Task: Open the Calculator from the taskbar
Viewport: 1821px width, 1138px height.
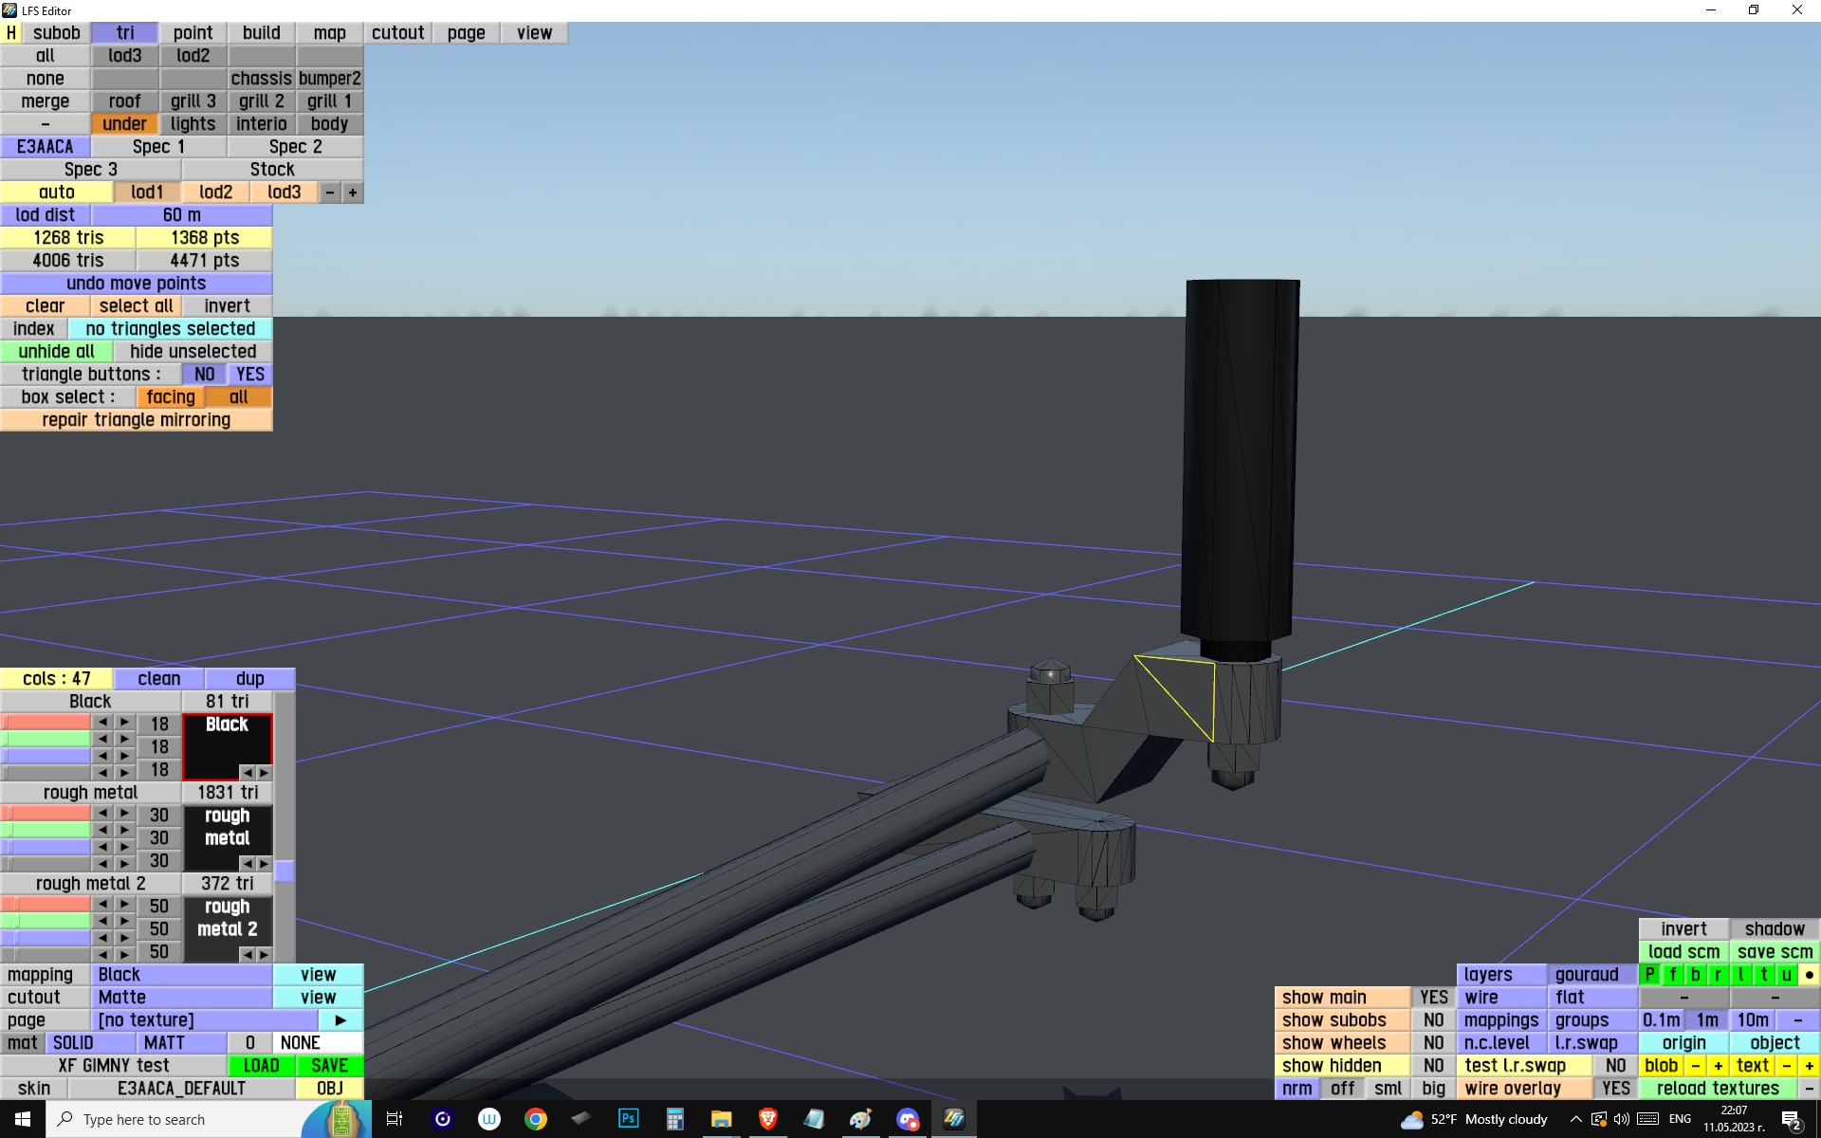Action: [x=674, y=1119]
